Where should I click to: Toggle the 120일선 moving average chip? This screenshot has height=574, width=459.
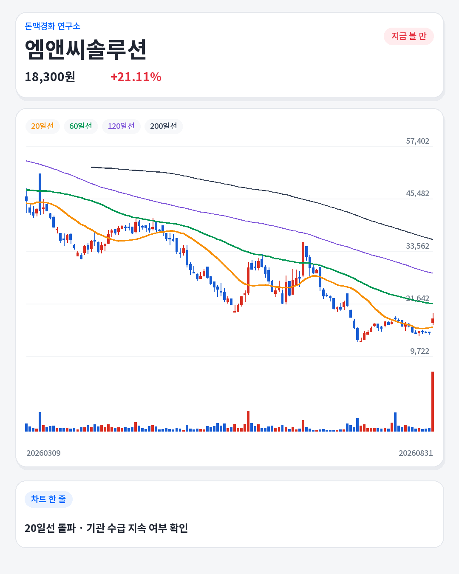tap(121, 126)
